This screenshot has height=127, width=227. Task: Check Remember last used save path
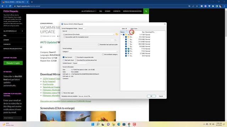coord(99,44)
